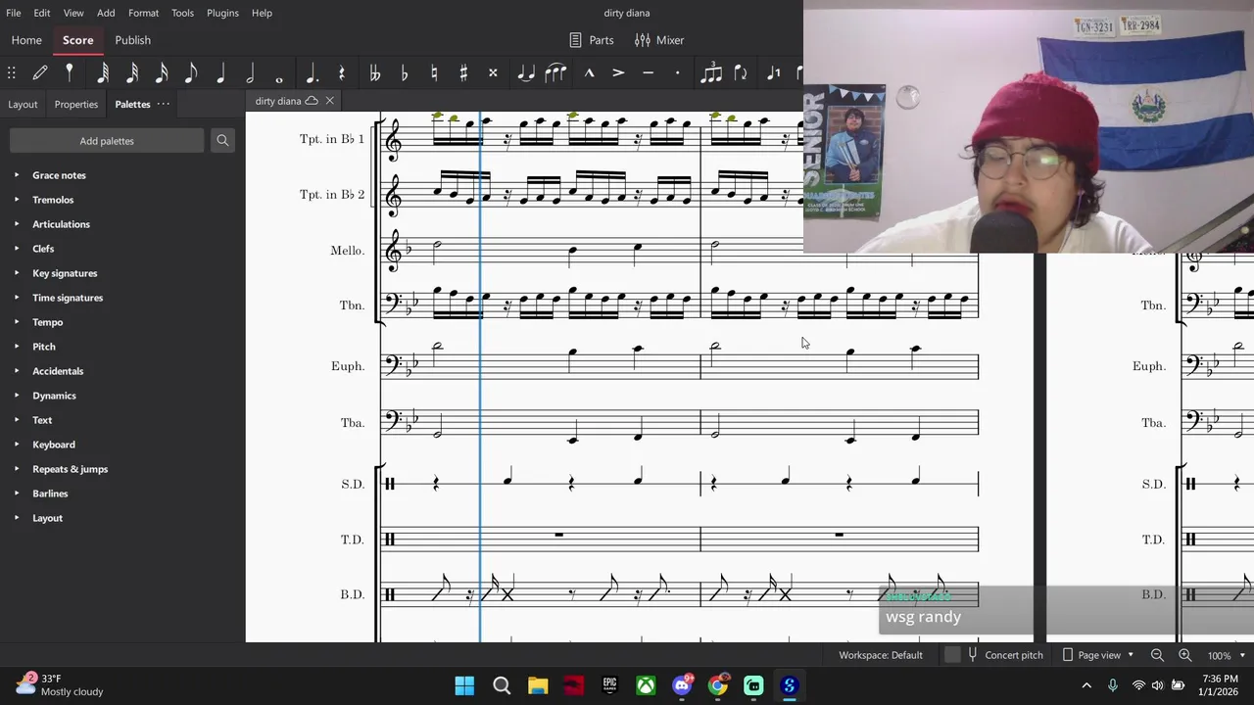
Task: Switch to the Home tab
Action: [x=26, y=40]
